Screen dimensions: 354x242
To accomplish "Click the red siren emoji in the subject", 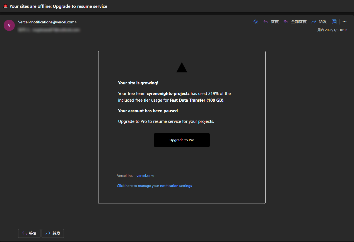I will click(5, 6).
